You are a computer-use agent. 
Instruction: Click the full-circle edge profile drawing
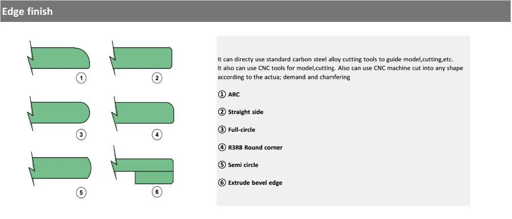coord(59,113)
